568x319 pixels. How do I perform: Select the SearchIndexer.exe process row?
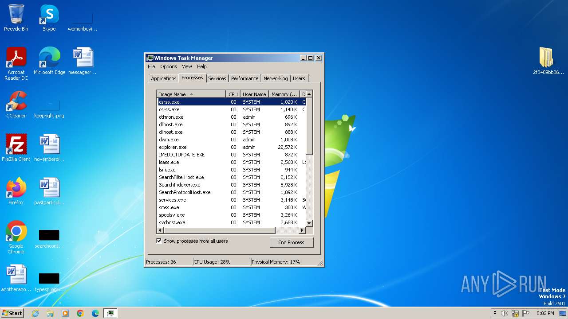[x=231, y=185]
